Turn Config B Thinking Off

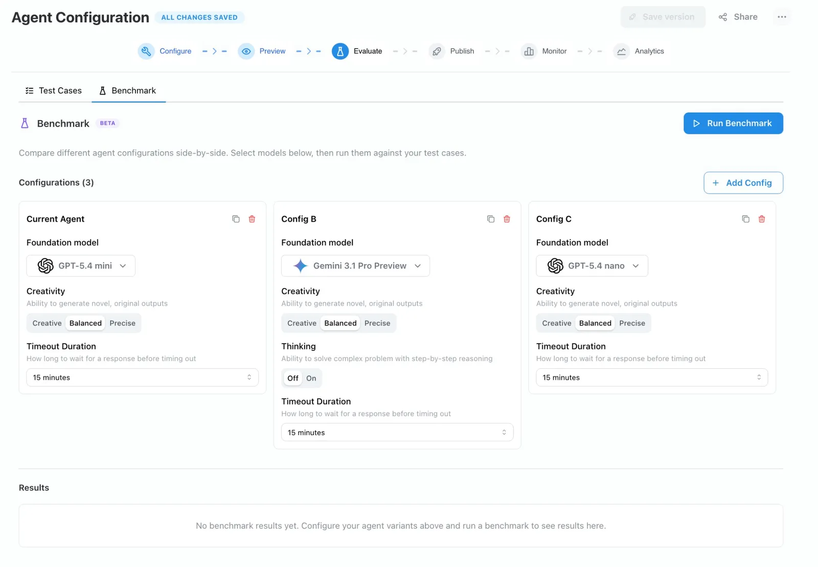293,379
